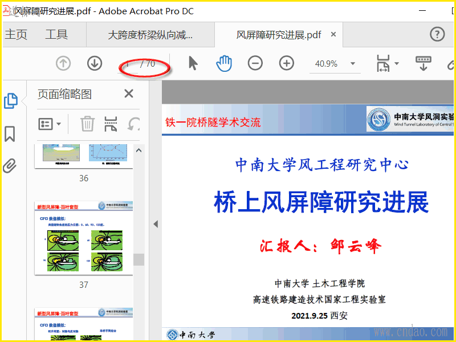Click the 高速铁路建造技术国家工程实验室 line
The width and height of the screenshot is (456, 342).
[319, 299]
